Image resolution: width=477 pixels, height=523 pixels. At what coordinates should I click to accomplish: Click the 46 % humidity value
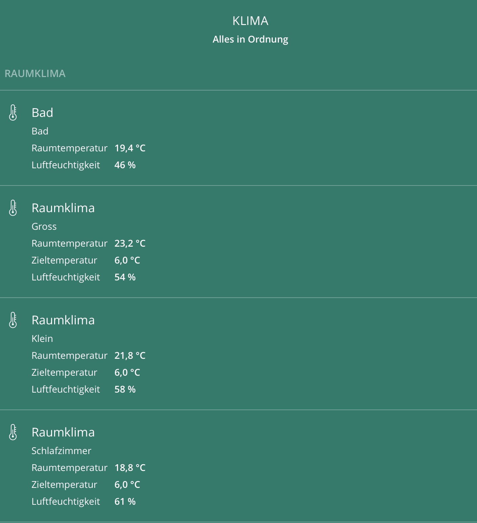(125, 165)
